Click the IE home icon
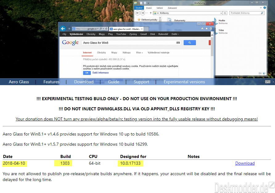275x193 pixels. (x=202, y=29)
